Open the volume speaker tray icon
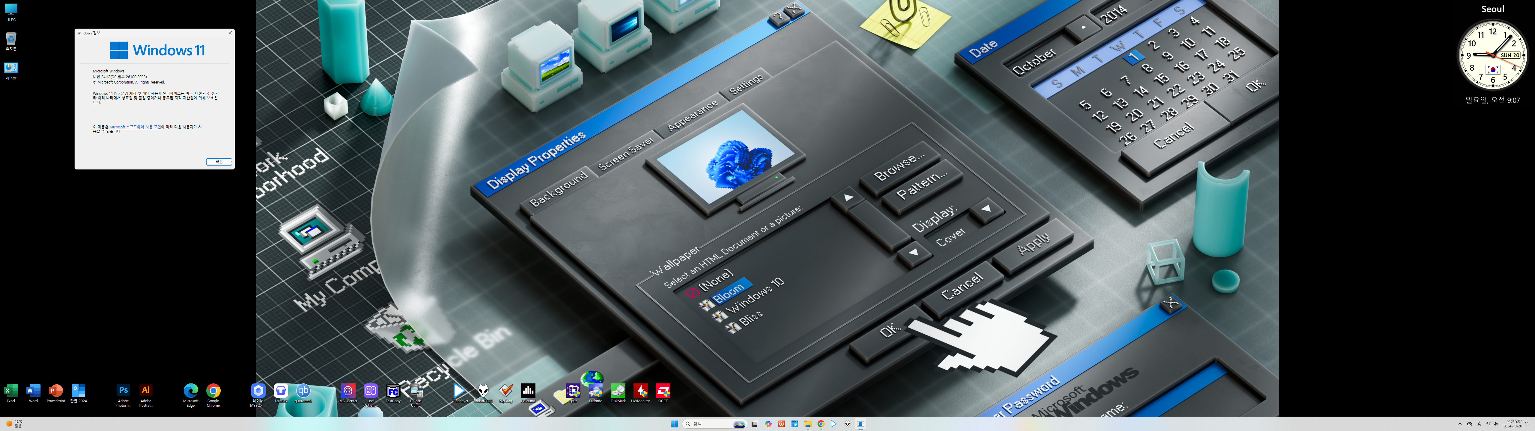 pos(1496,424)
